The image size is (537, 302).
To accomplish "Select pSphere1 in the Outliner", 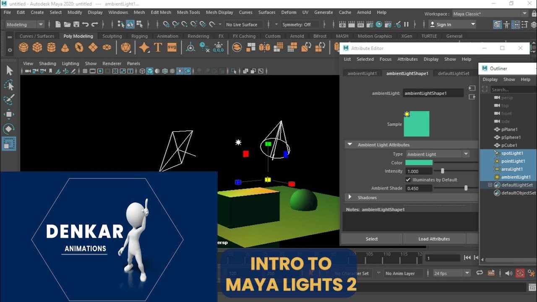I will [x=511, y=137].
